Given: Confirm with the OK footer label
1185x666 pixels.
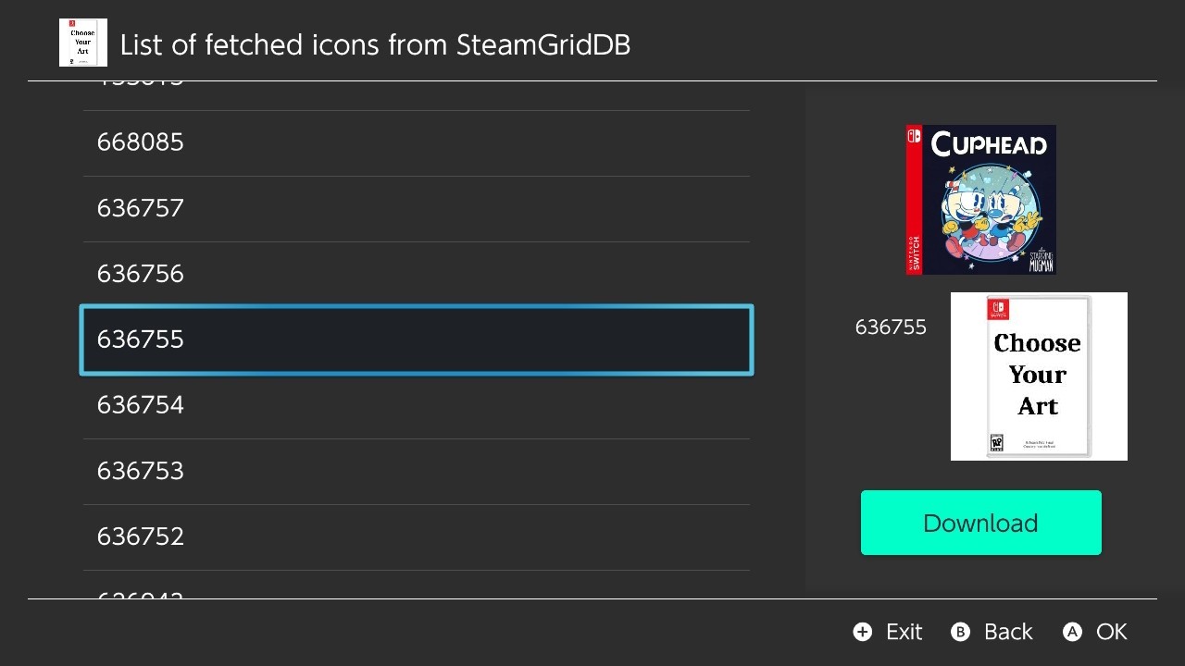Looking at the screenshot, I should click(x=1112, y=632).
